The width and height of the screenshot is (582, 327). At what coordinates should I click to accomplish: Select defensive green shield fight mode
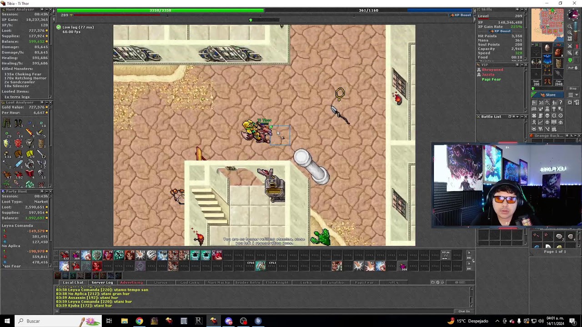pyautogui.click(x=570, y=60)
